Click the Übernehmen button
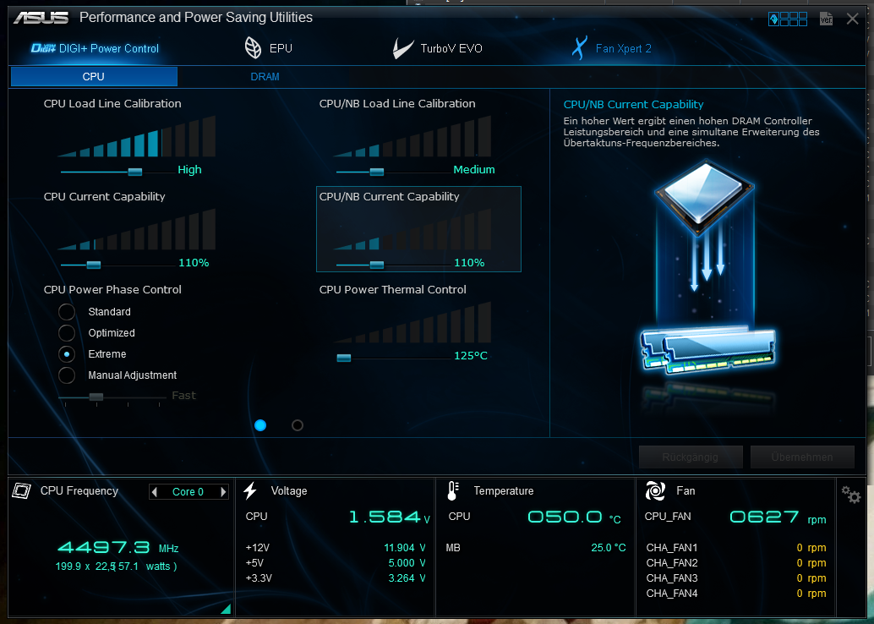This screenshot has height=624, width=874. 802,457
